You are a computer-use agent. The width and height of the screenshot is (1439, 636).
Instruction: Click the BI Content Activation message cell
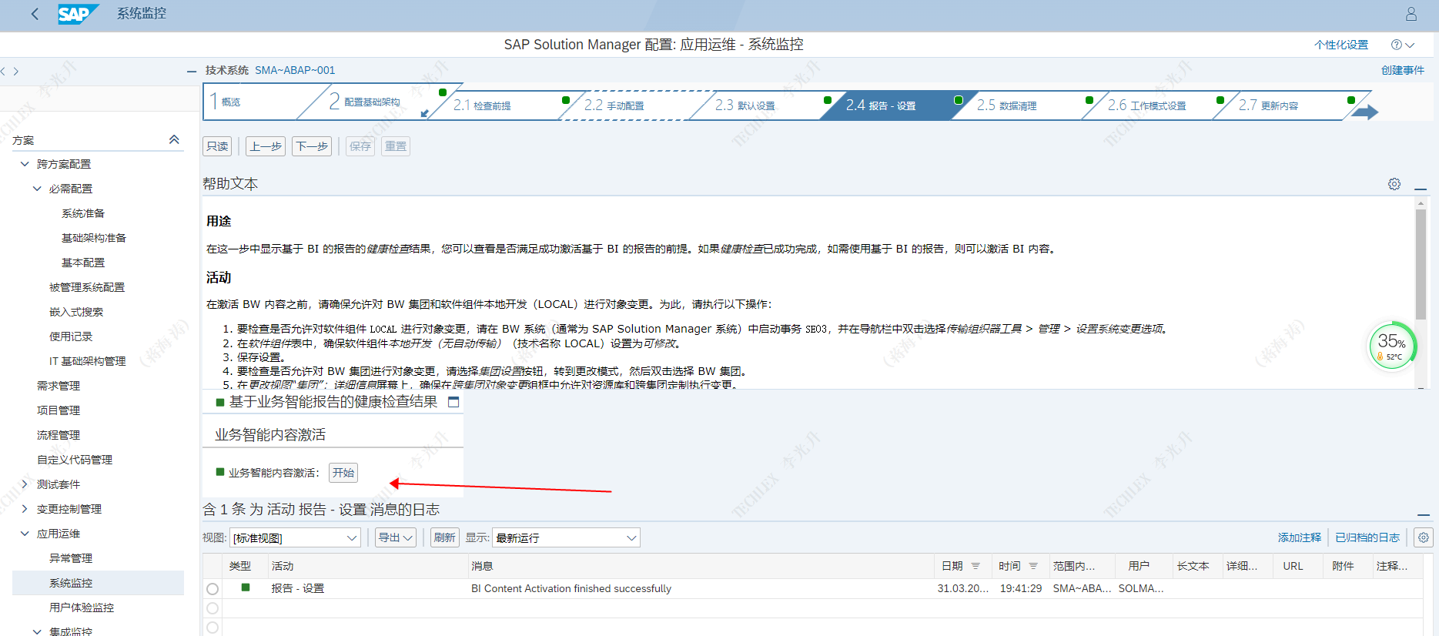click(x=571, y=588)
